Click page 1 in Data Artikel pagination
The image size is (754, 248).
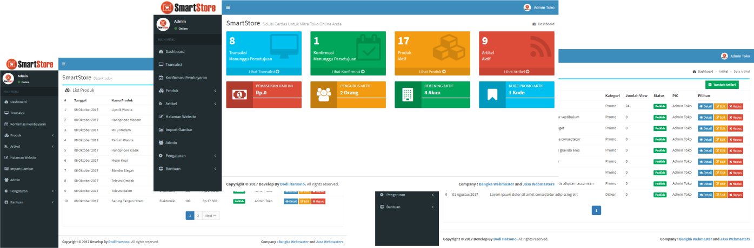pyautogui.click(x=596, y=211)
